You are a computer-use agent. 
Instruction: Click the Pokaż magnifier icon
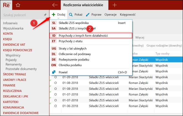point(71,14)
